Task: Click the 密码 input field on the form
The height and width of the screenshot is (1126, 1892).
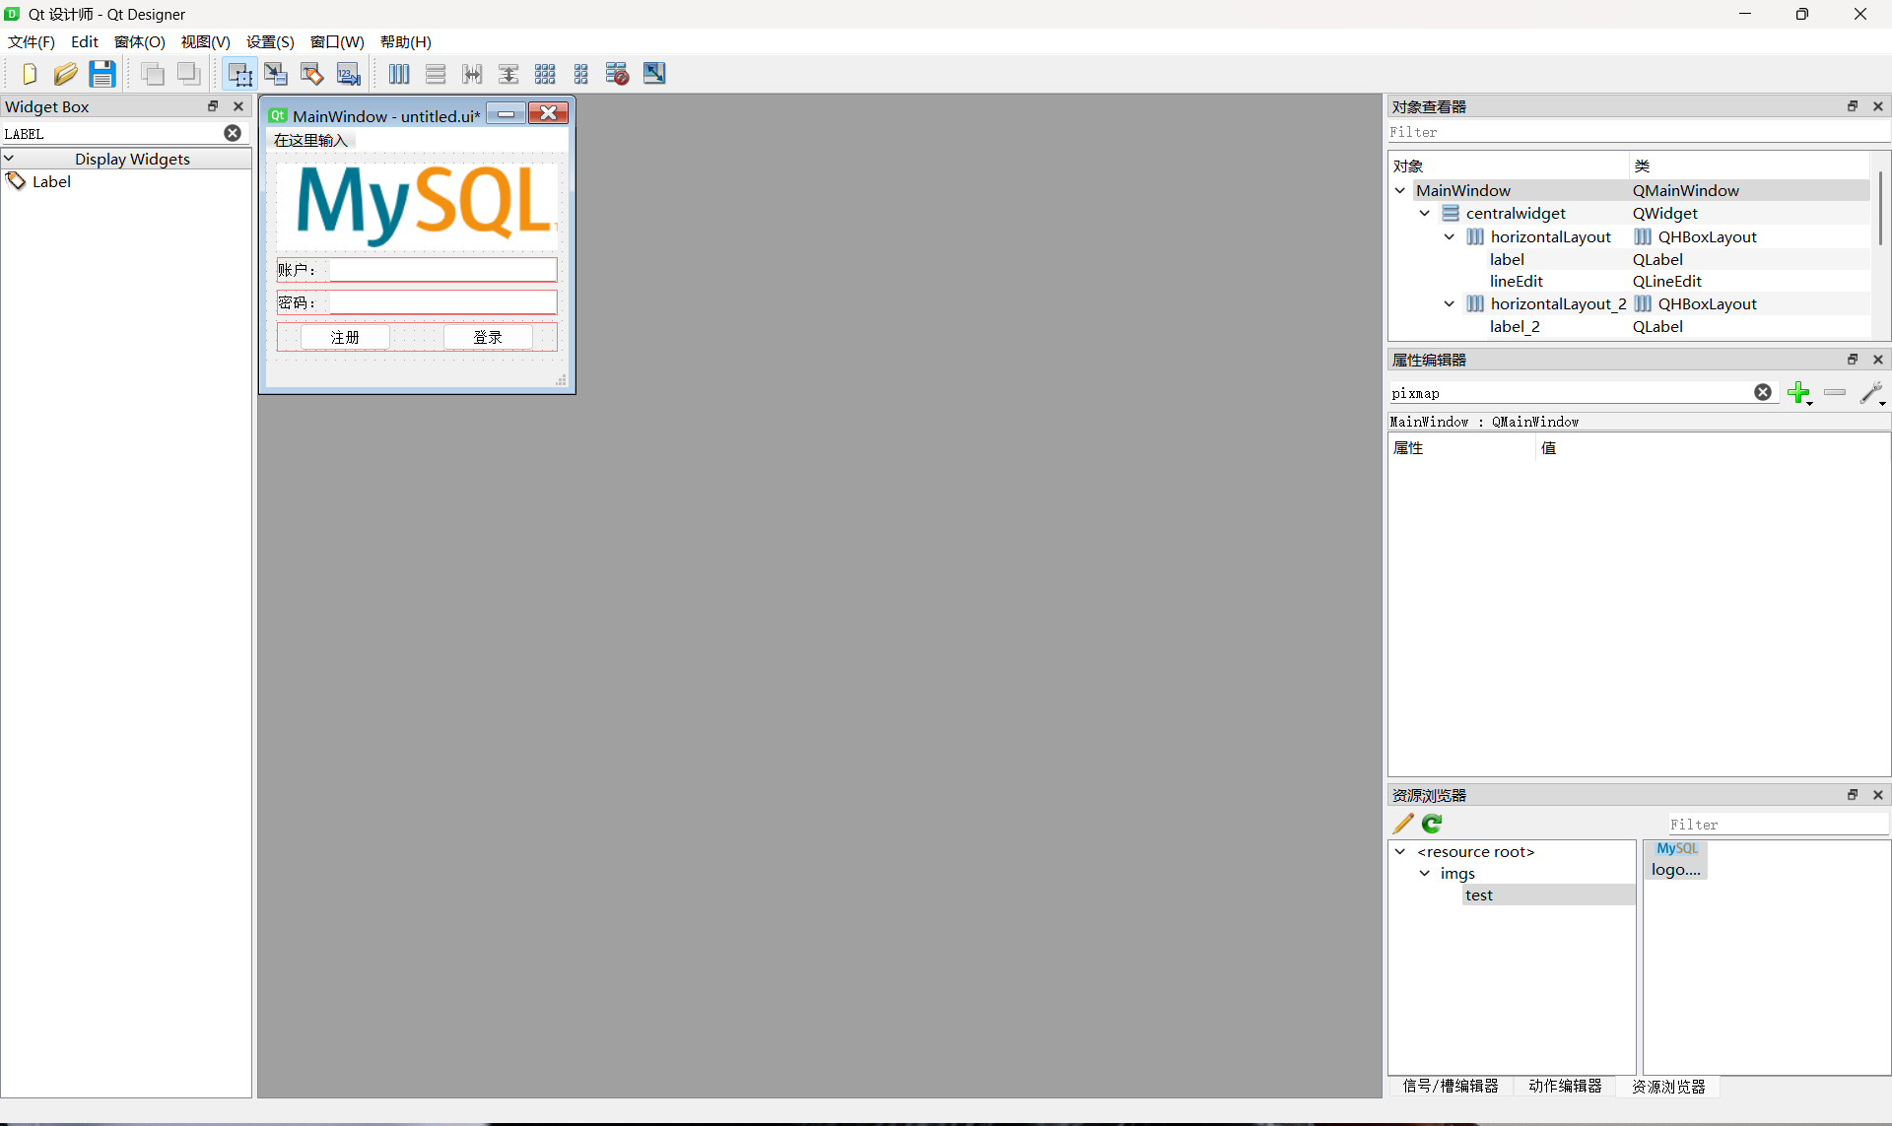Action: coord(442,302)
